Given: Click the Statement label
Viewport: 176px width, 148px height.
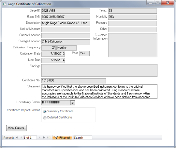Looking at the screenshot, I should [34, 86].
